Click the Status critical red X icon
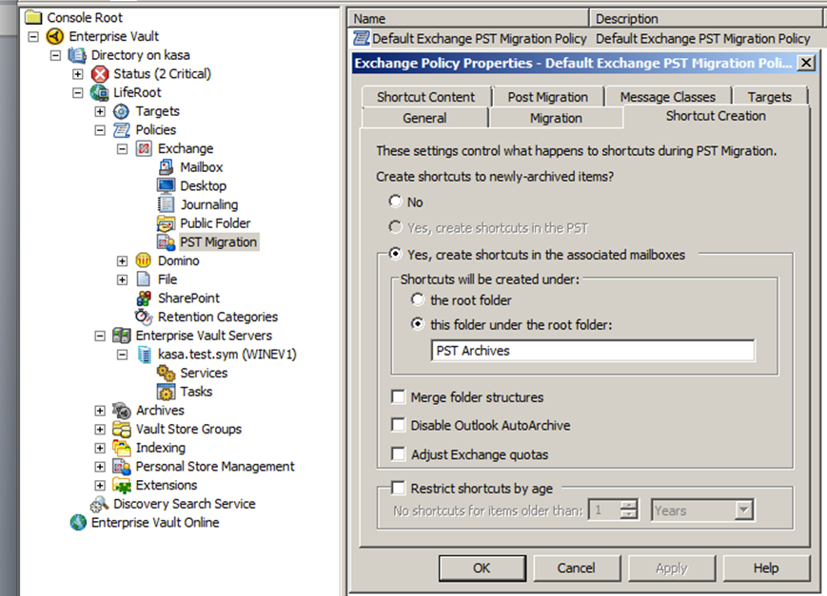 (100, 74)
